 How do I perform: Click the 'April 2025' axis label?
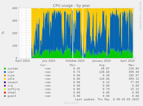coord(127,61)
